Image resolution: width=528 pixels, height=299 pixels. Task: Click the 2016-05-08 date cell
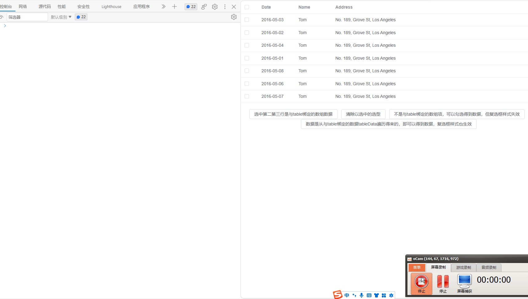point(273,71)
